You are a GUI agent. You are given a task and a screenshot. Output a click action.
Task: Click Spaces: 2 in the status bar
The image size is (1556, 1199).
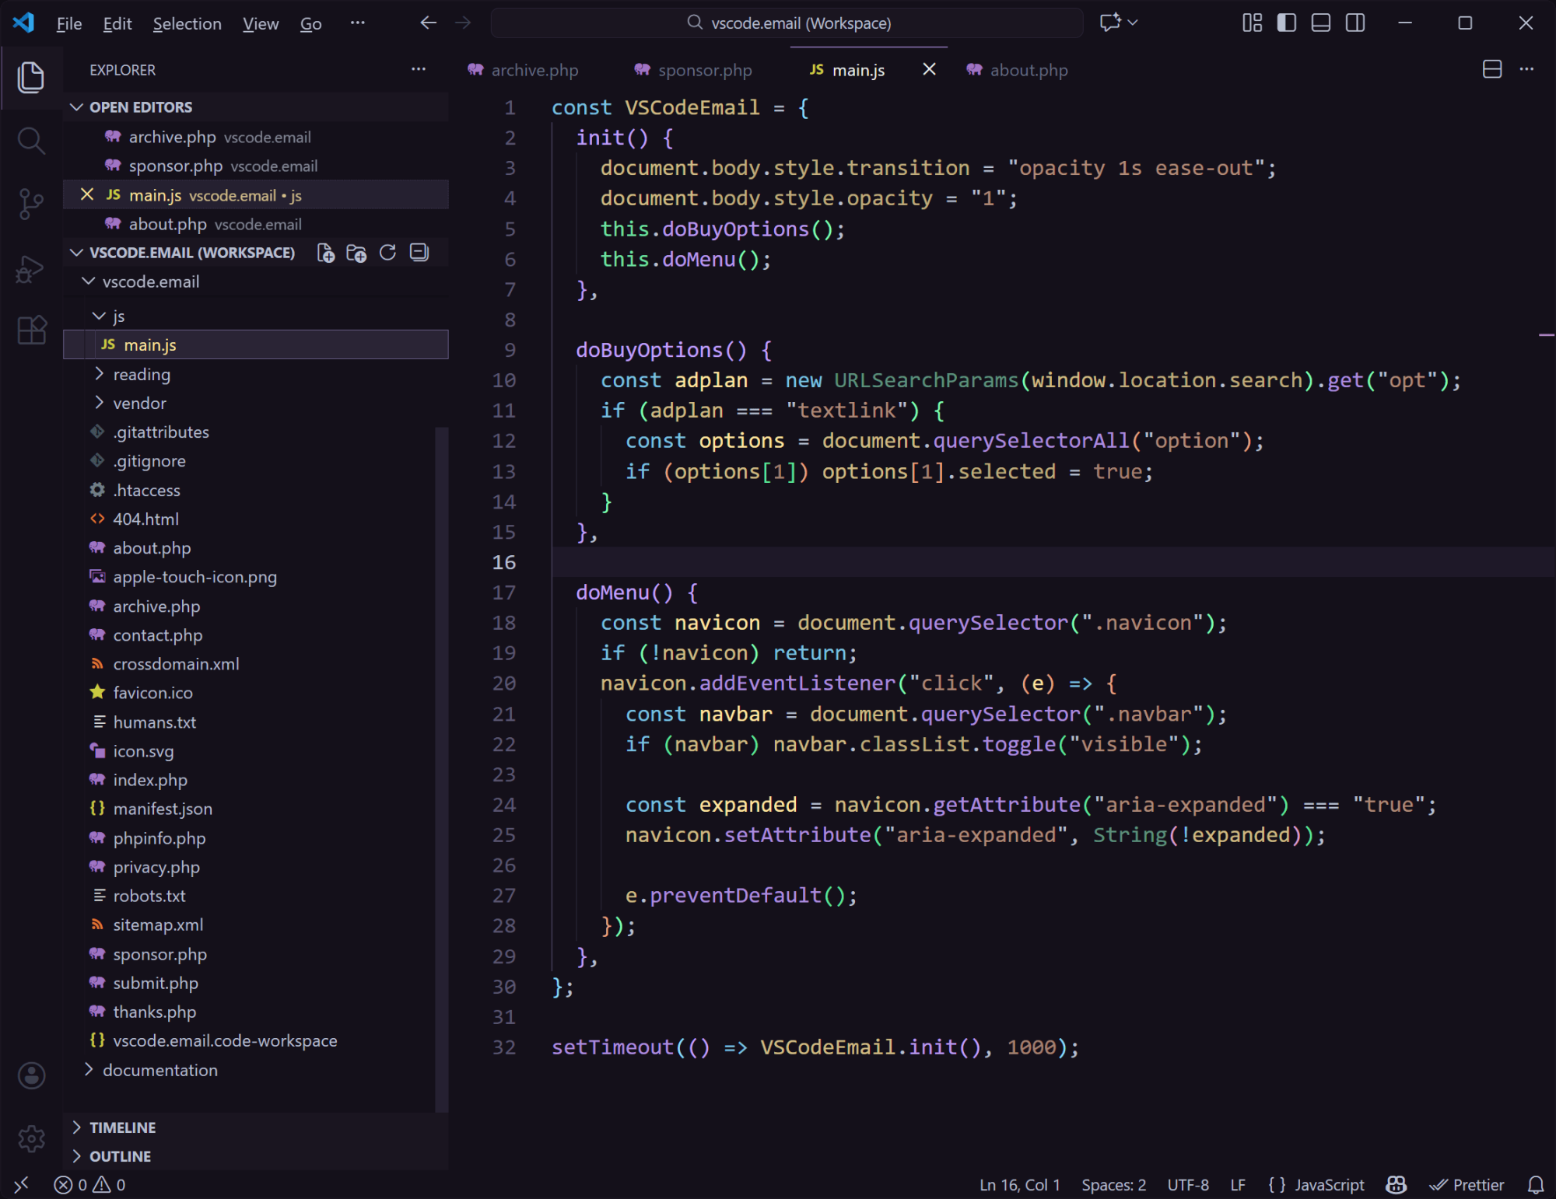coord(1113,1184)
